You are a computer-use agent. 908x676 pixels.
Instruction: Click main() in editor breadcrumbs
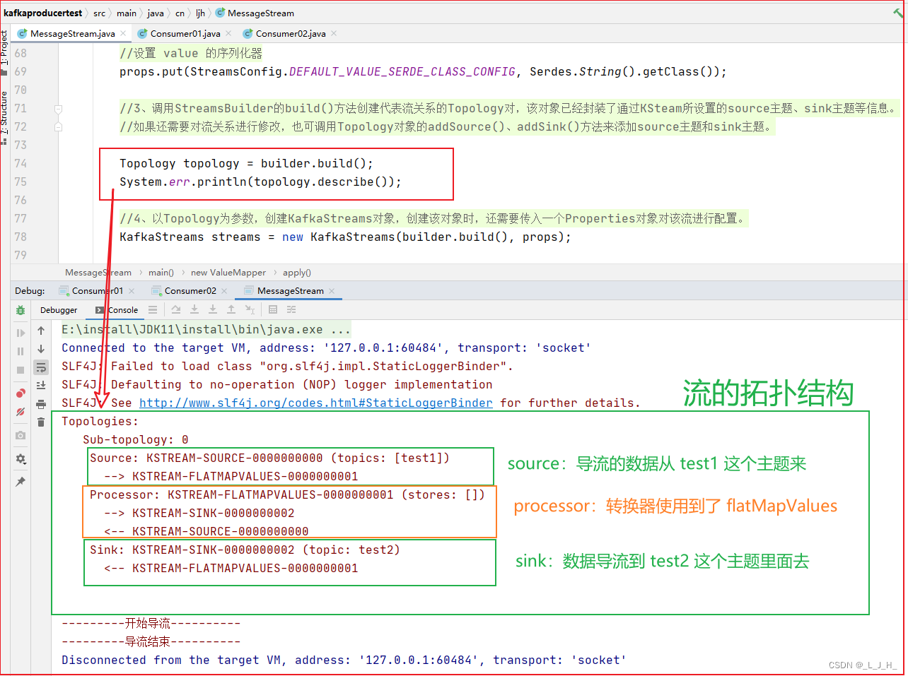tap(161, 273)
